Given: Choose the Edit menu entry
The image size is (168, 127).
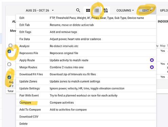Looking at the screenshot, I should [86, 18].
